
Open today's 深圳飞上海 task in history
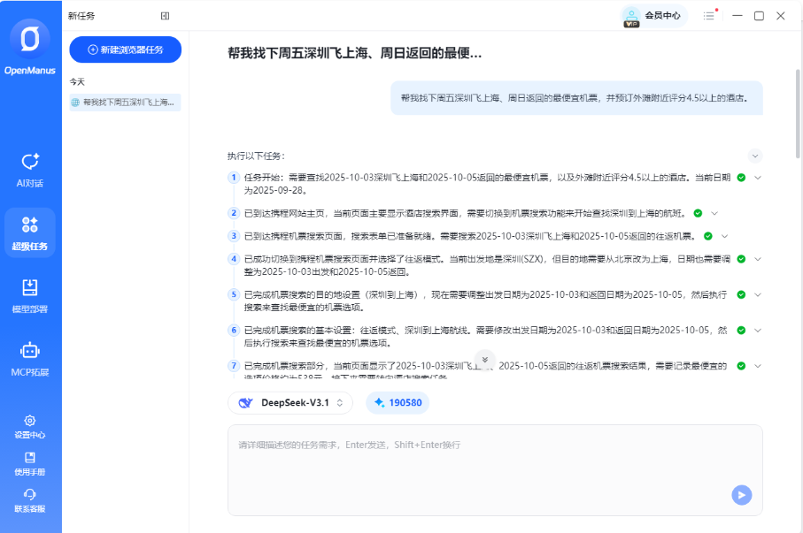pyautogui.click(x=124, y=102)
